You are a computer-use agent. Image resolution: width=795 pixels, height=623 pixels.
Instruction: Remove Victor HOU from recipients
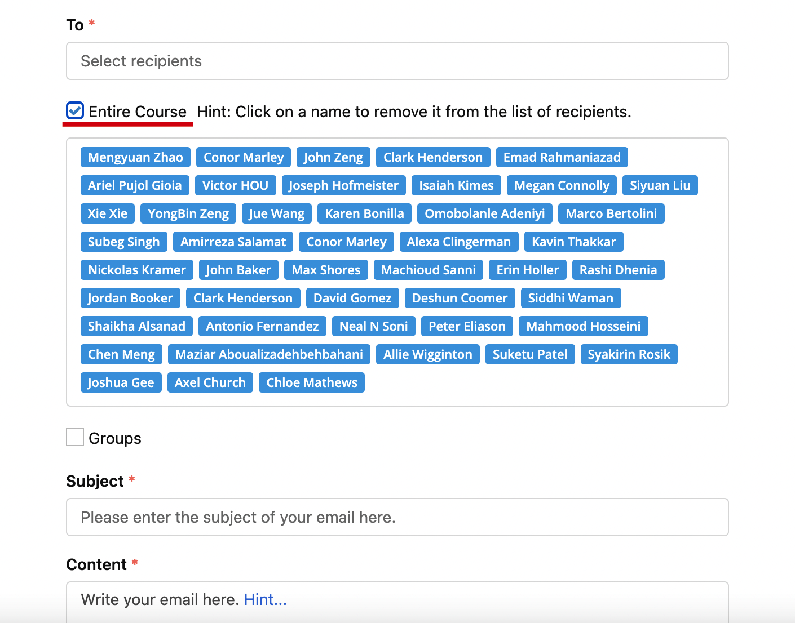point(235,185)
